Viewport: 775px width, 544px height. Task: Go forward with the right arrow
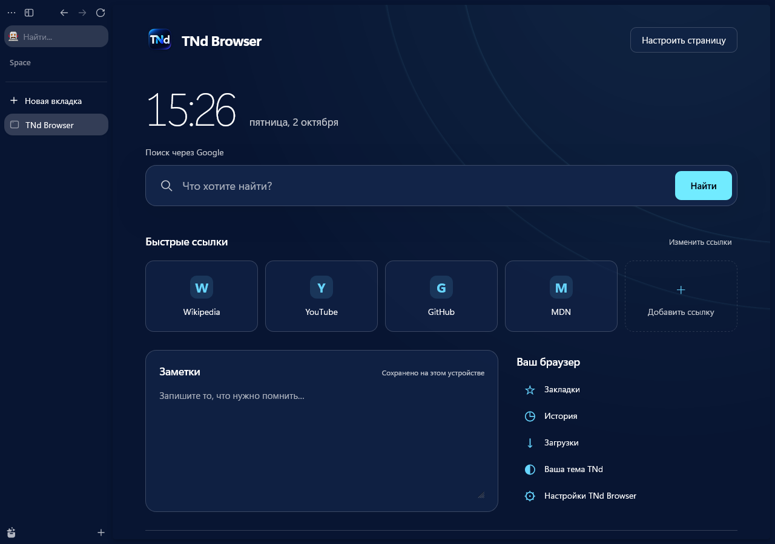click(x=82, y=13)
